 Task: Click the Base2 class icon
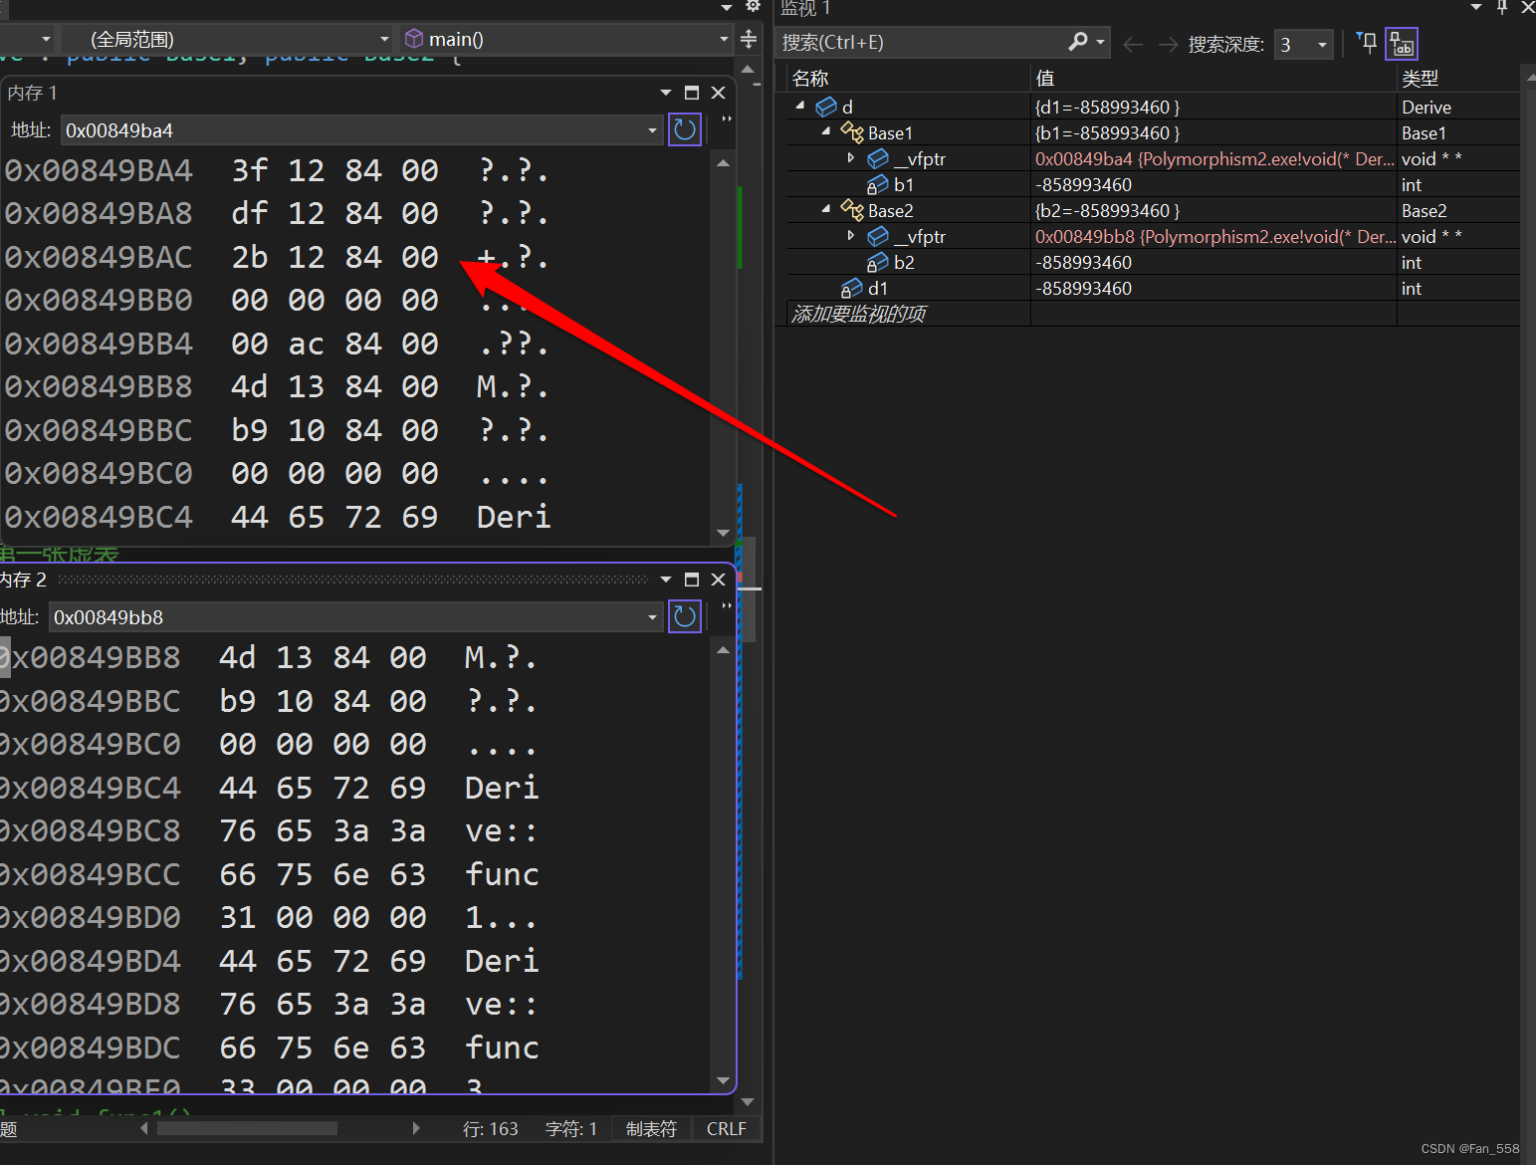pyautogui.click(x=851, y=210)
